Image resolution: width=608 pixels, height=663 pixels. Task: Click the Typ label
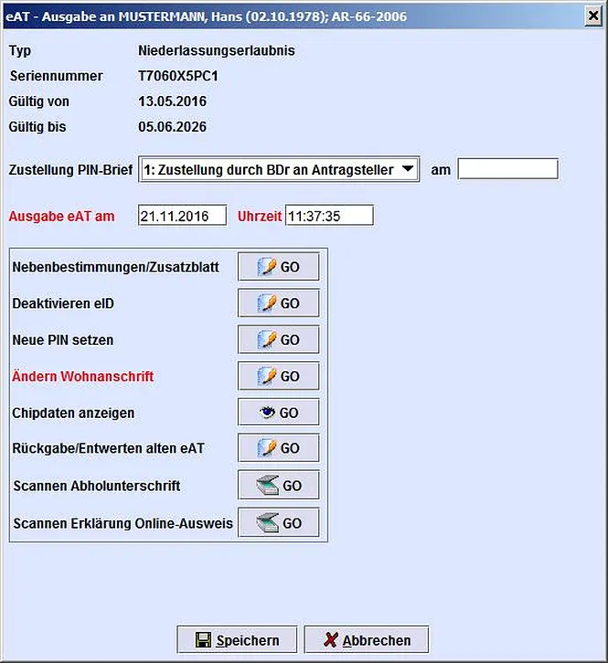tap(20, 51)
